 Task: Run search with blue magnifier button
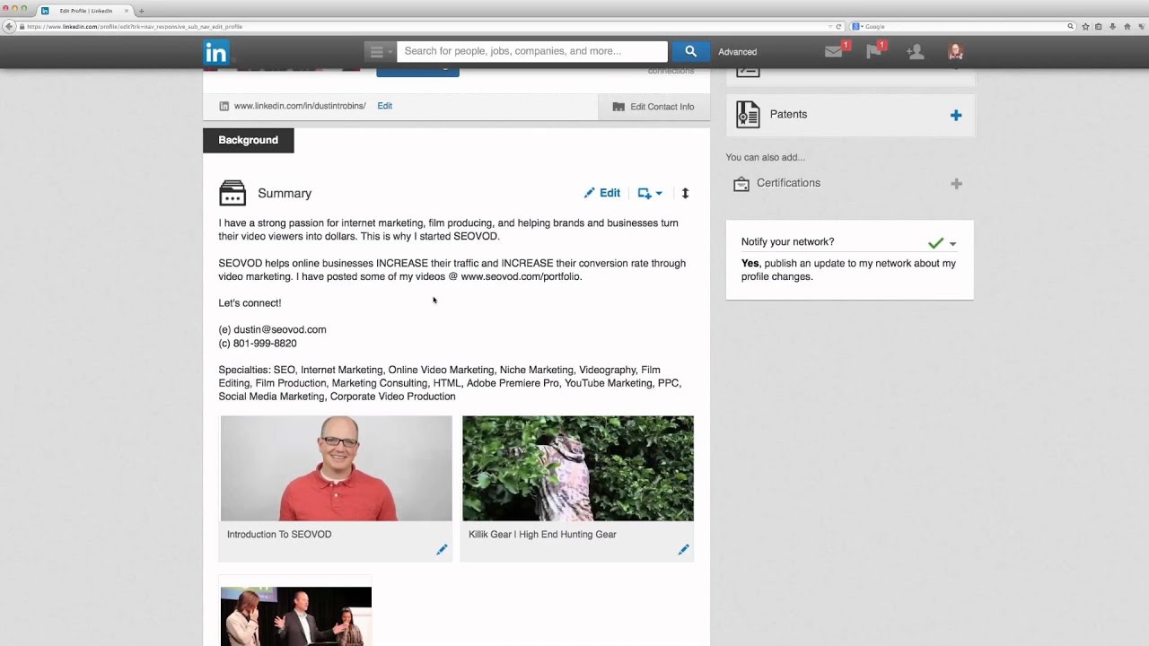[690, 51]
